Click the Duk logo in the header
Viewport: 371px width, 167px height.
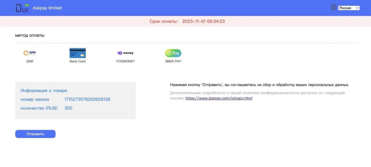[x=22, y=8]
